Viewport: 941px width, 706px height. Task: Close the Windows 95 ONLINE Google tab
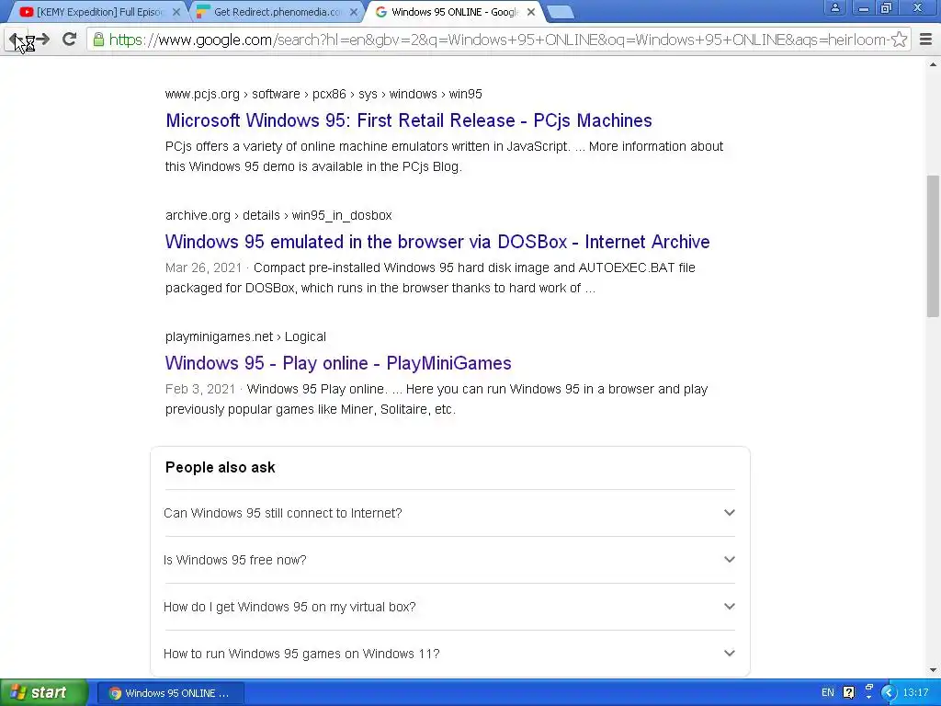(x=530, y=12)
